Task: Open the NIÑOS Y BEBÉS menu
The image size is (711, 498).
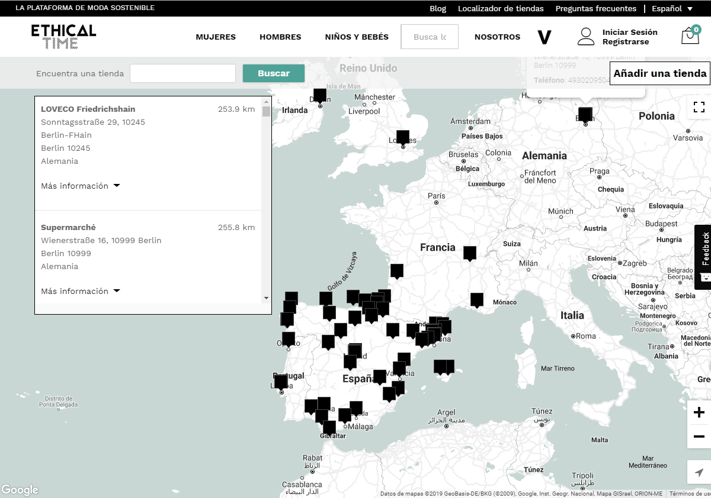Action: click(x=357, y=37)
